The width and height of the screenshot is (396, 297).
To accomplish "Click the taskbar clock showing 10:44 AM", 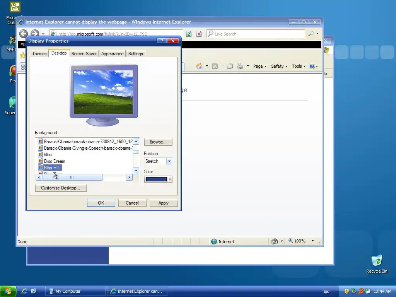I will (x=382, y=291).
